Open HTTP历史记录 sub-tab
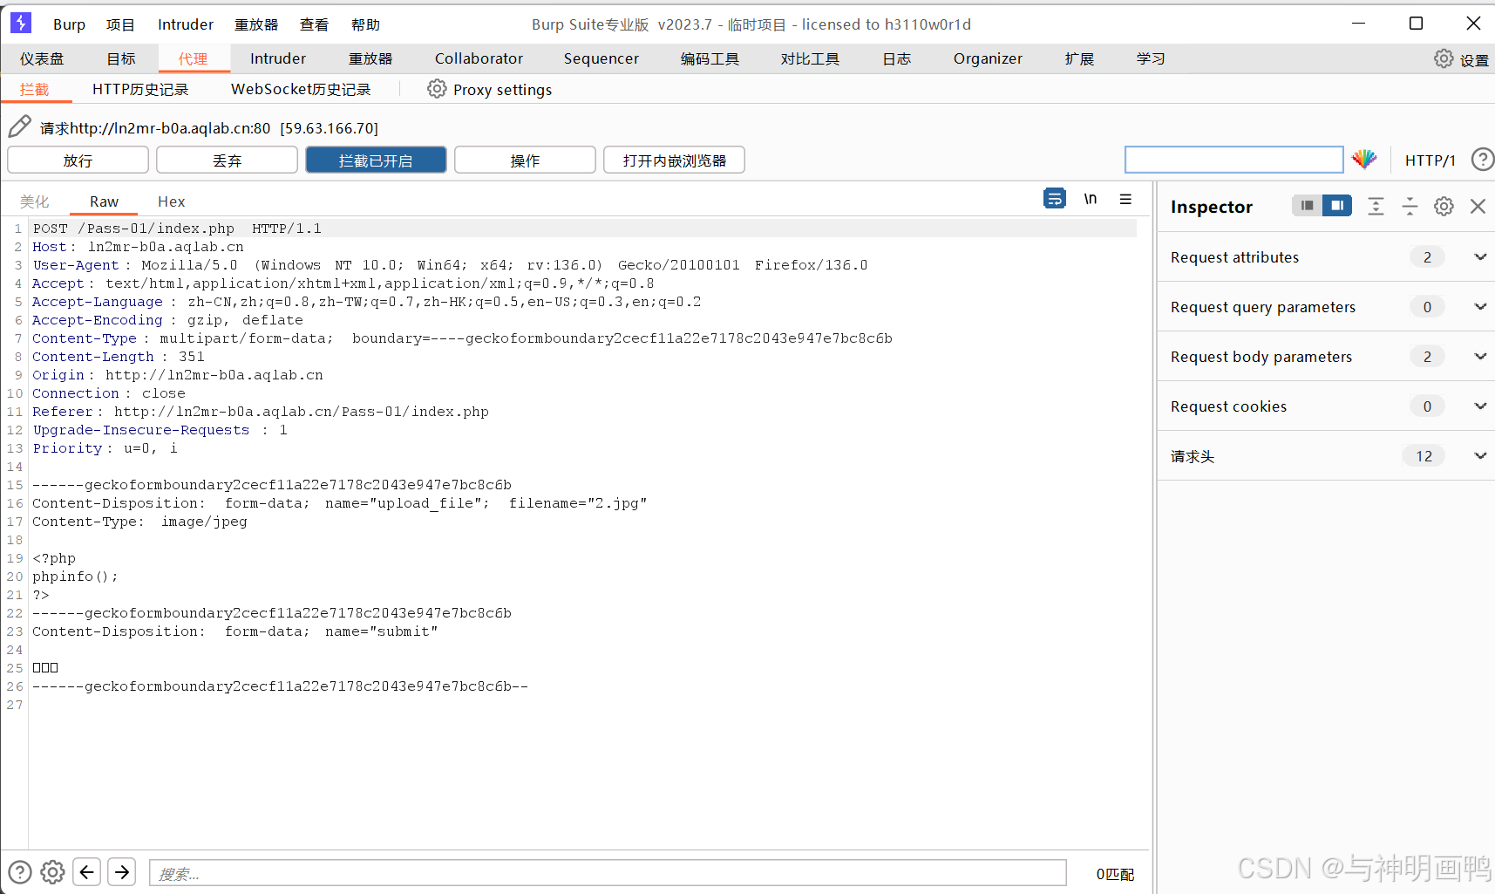Viewport: 1495px width, 894px height. tap(140, 89)
